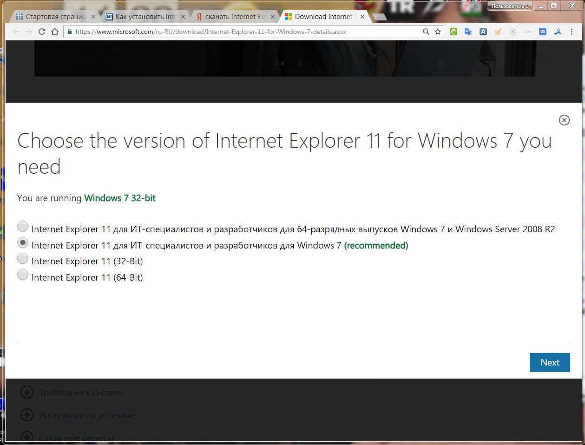The image size is (585, 445).
Task: Reload the current page
Action: coord(42,32)
